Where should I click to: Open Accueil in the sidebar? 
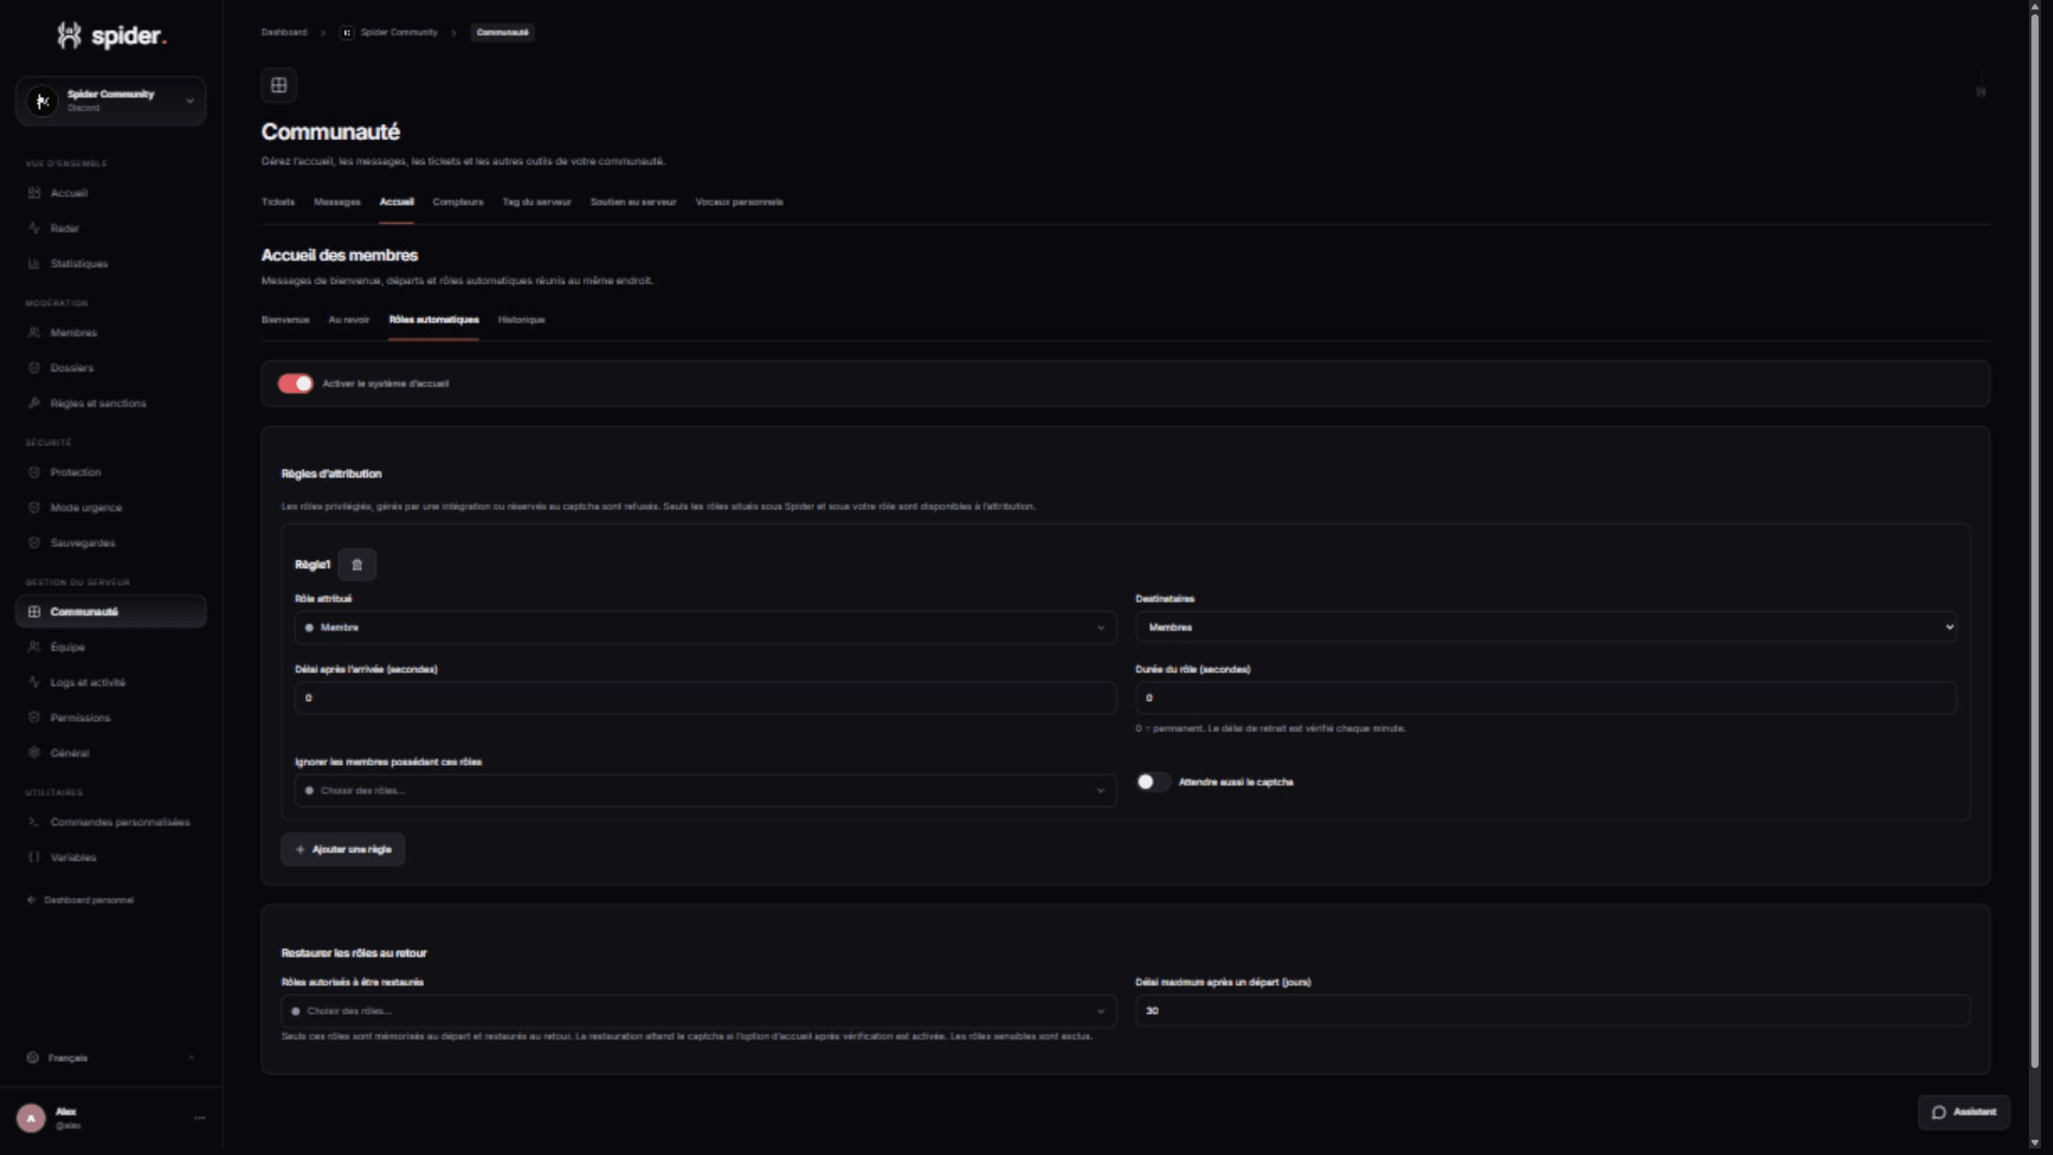[x=111, y=193]
